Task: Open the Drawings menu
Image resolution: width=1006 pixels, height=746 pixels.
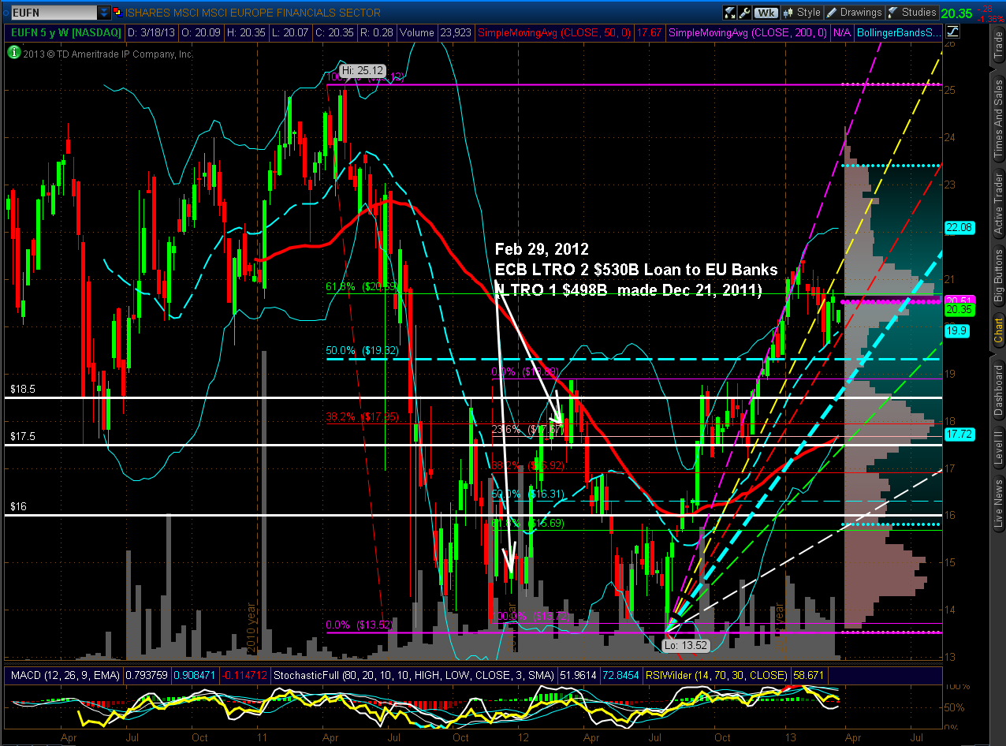Action: [x=855, y=13]
